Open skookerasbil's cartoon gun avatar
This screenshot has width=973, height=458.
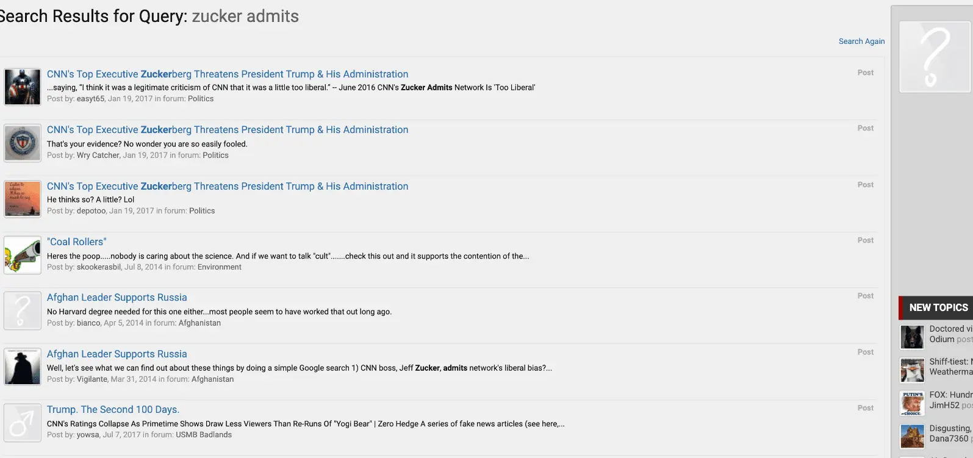[23, 255]
